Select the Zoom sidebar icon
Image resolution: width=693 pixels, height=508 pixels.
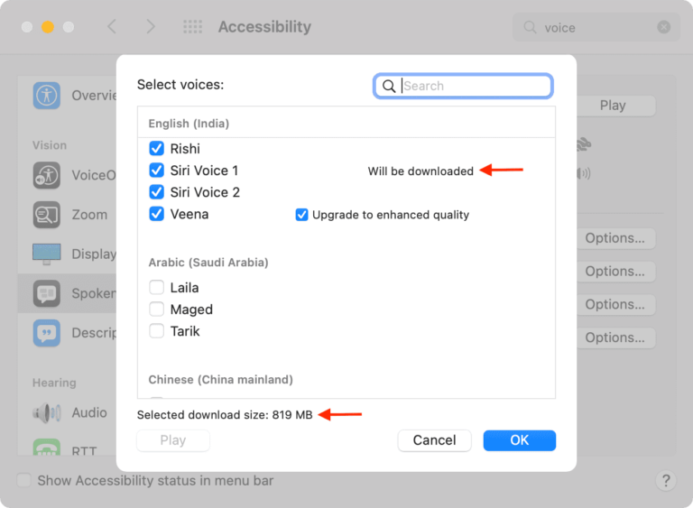(x=47, y=215)
